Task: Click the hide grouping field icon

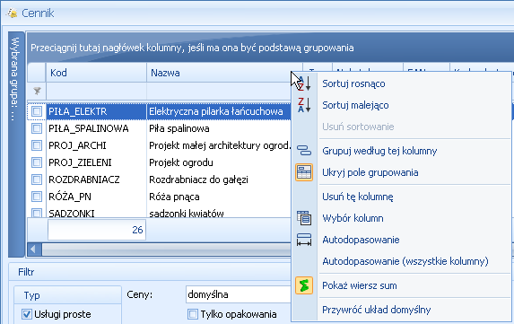Action: (304, 172)
